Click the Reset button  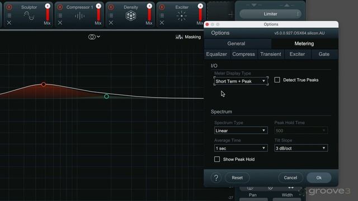[237, 178]
